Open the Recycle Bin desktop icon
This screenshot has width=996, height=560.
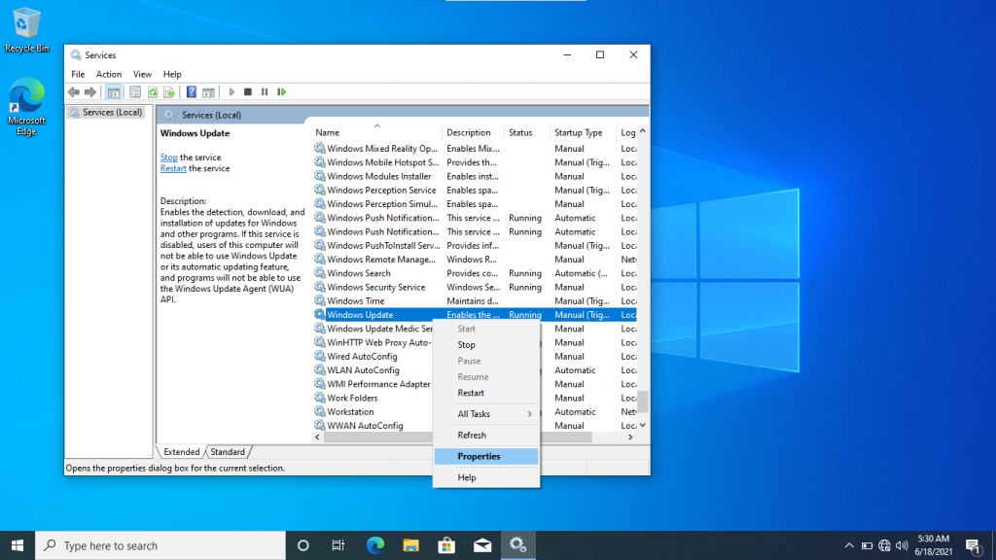pyautogui.click(x=26, y=30)
